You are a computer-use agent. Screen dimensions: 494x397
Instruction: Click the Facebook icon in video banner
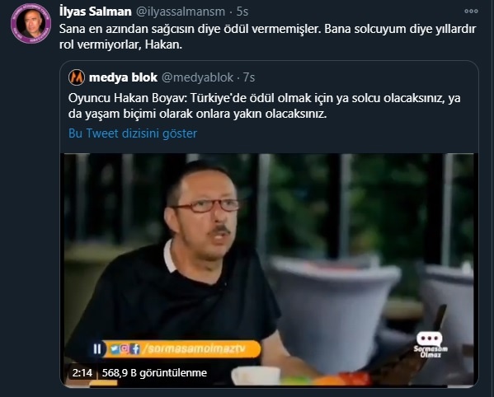(x=135, y=348)
